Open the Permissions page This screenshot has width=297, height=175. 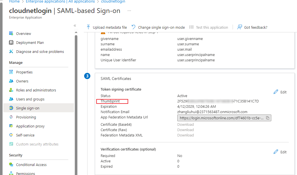pos(26,173)
